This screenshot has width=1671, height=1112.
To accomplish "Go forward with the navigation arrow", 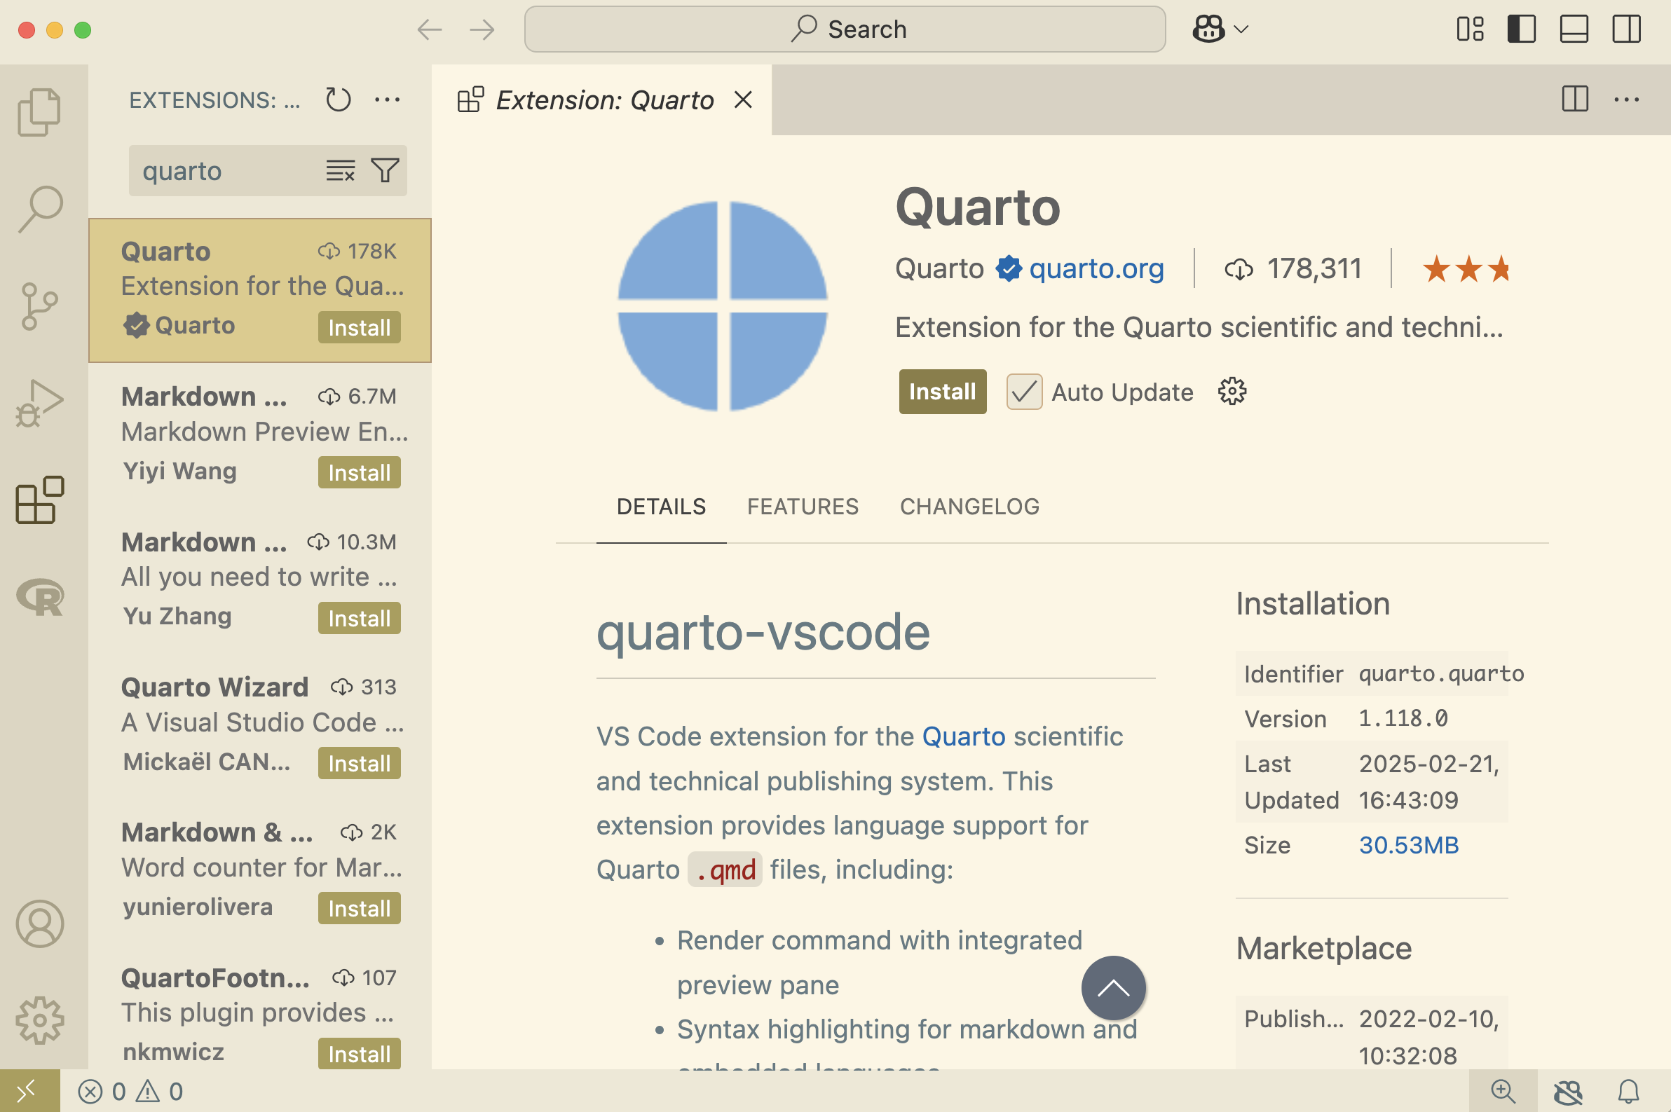I will click(482, 30).
